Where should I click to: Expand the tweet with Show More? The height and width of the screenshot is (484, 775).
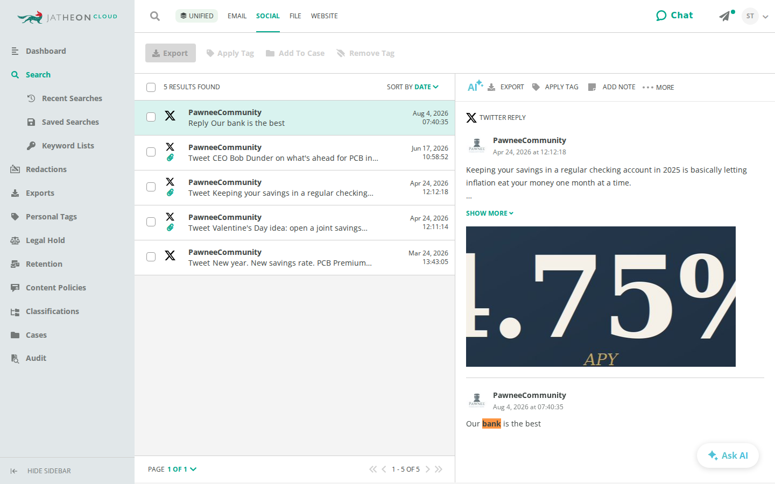tap(490, 213)
